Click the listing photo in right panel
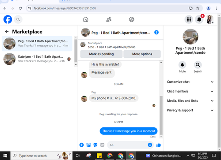The height and width of the screenshot is (160, 221). coord(191,37)
